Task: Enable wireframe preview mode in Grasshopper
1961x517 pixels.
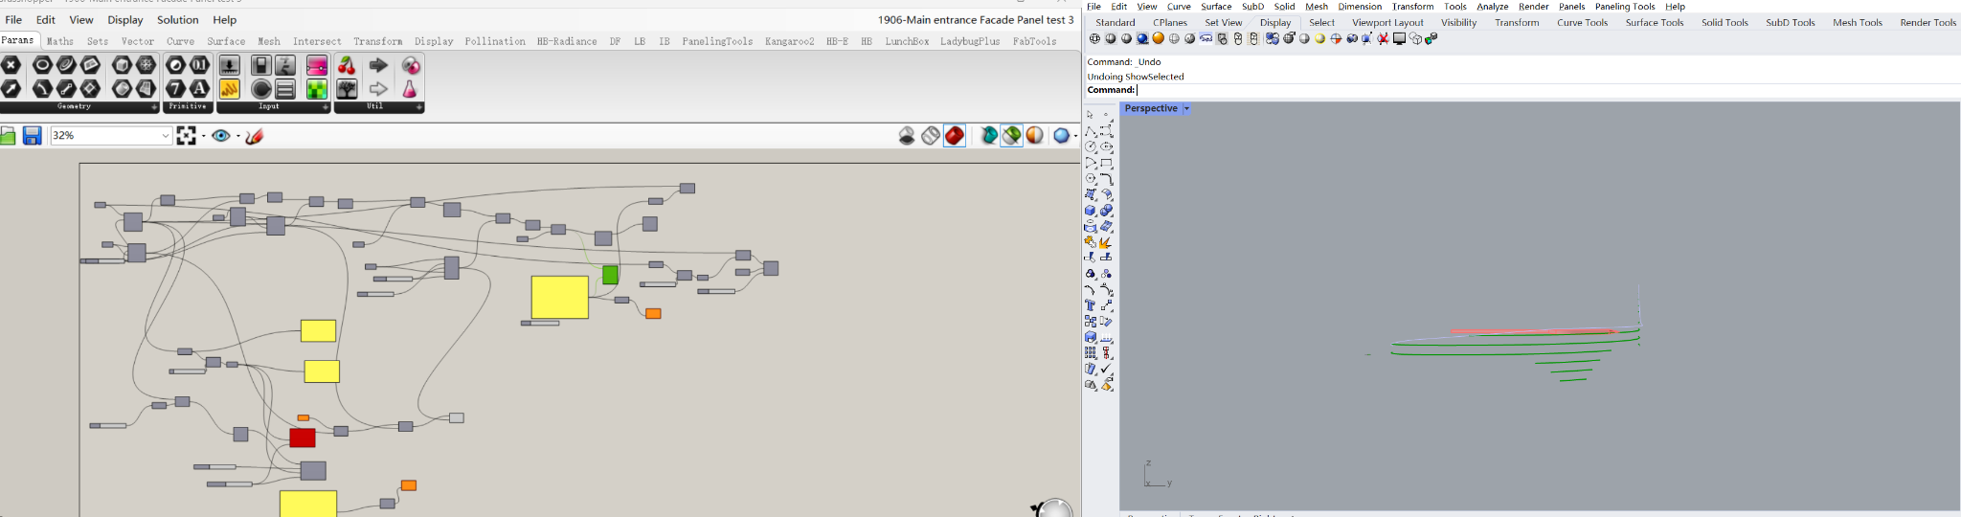Action: (931, 136)
